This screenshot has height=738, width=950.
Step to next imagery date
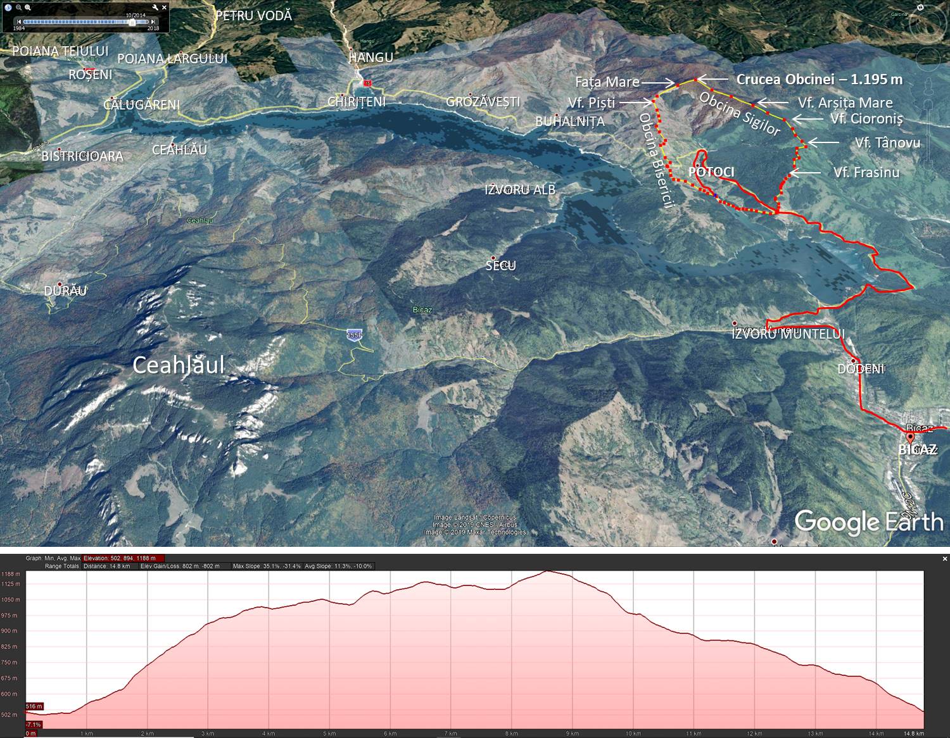(153, 22)
